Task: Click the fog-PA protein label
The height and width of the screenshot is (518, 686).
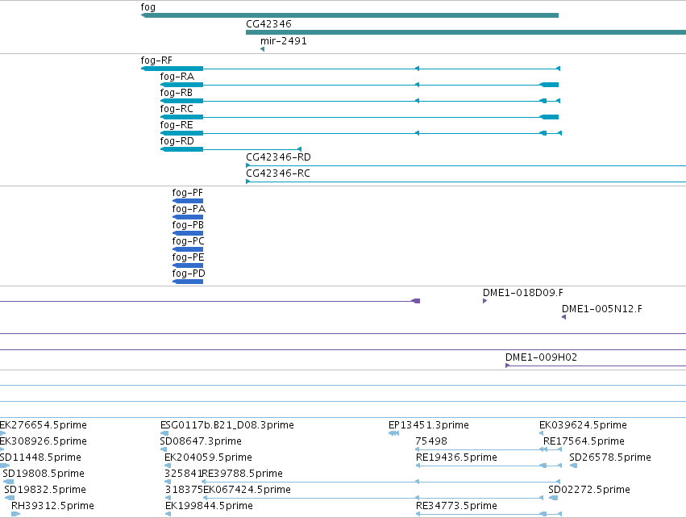Action: [189, 208]
